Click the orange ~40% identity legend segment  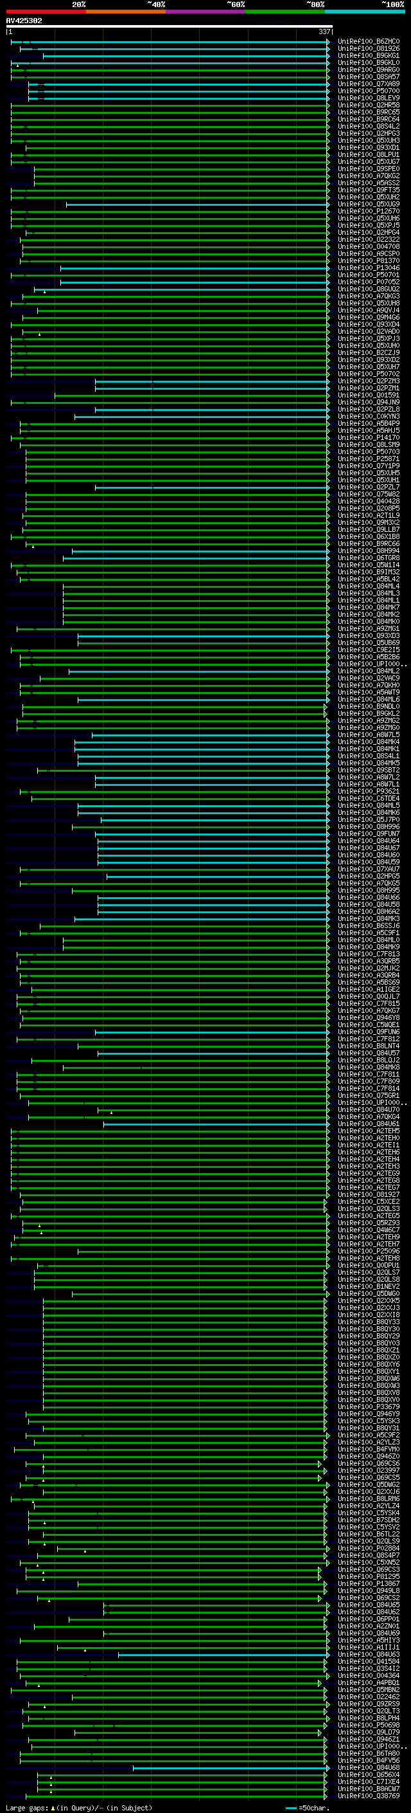[126, 12]
